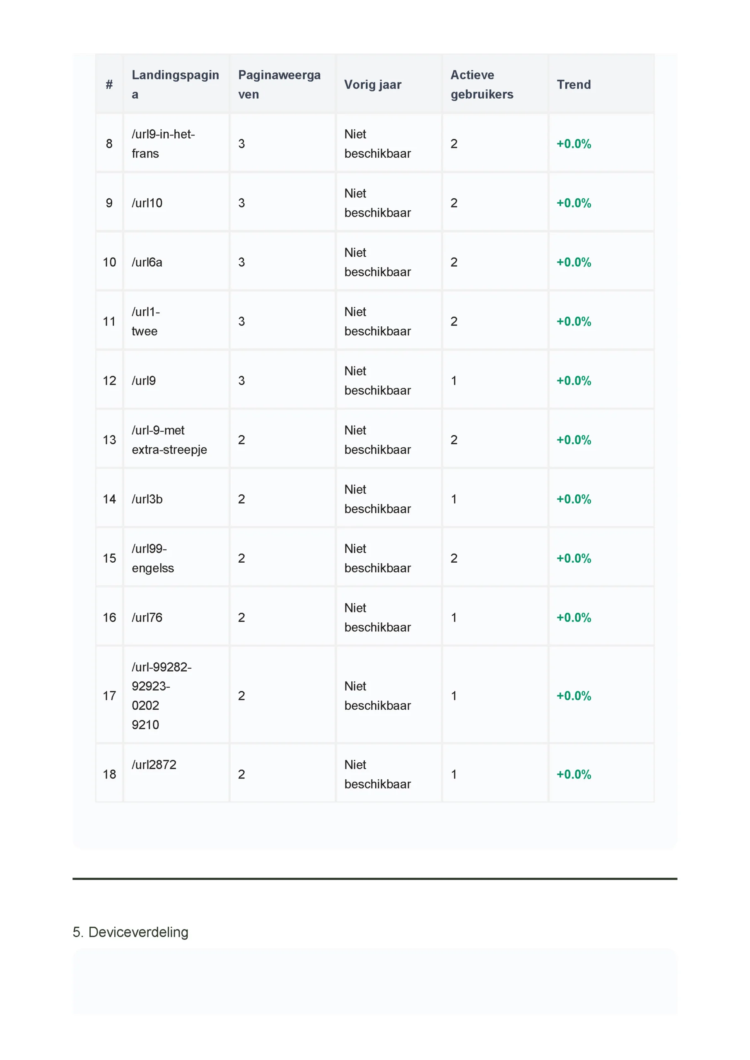750x1060 pixels.
Task: Open the /url6a landing page link
Action: [147, 262]
